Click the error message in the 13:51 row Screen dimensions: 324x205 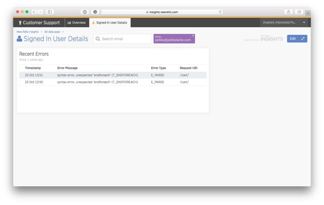point(98,75)
